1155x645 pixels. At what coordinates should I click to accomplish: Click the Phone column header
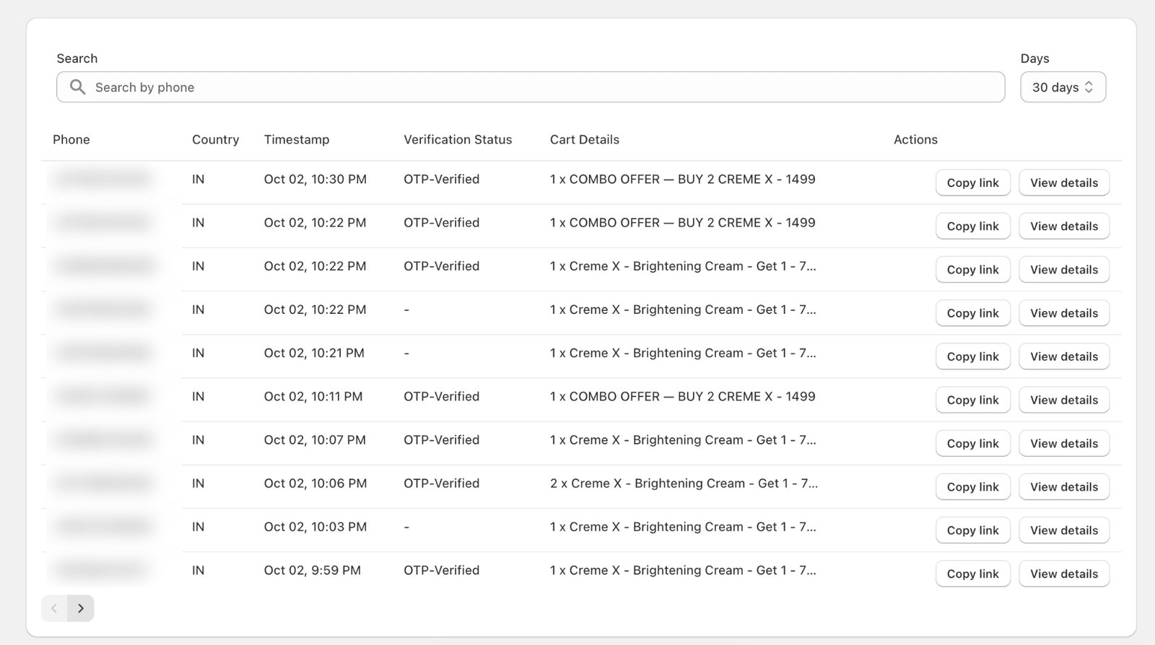tap(71, 139)
